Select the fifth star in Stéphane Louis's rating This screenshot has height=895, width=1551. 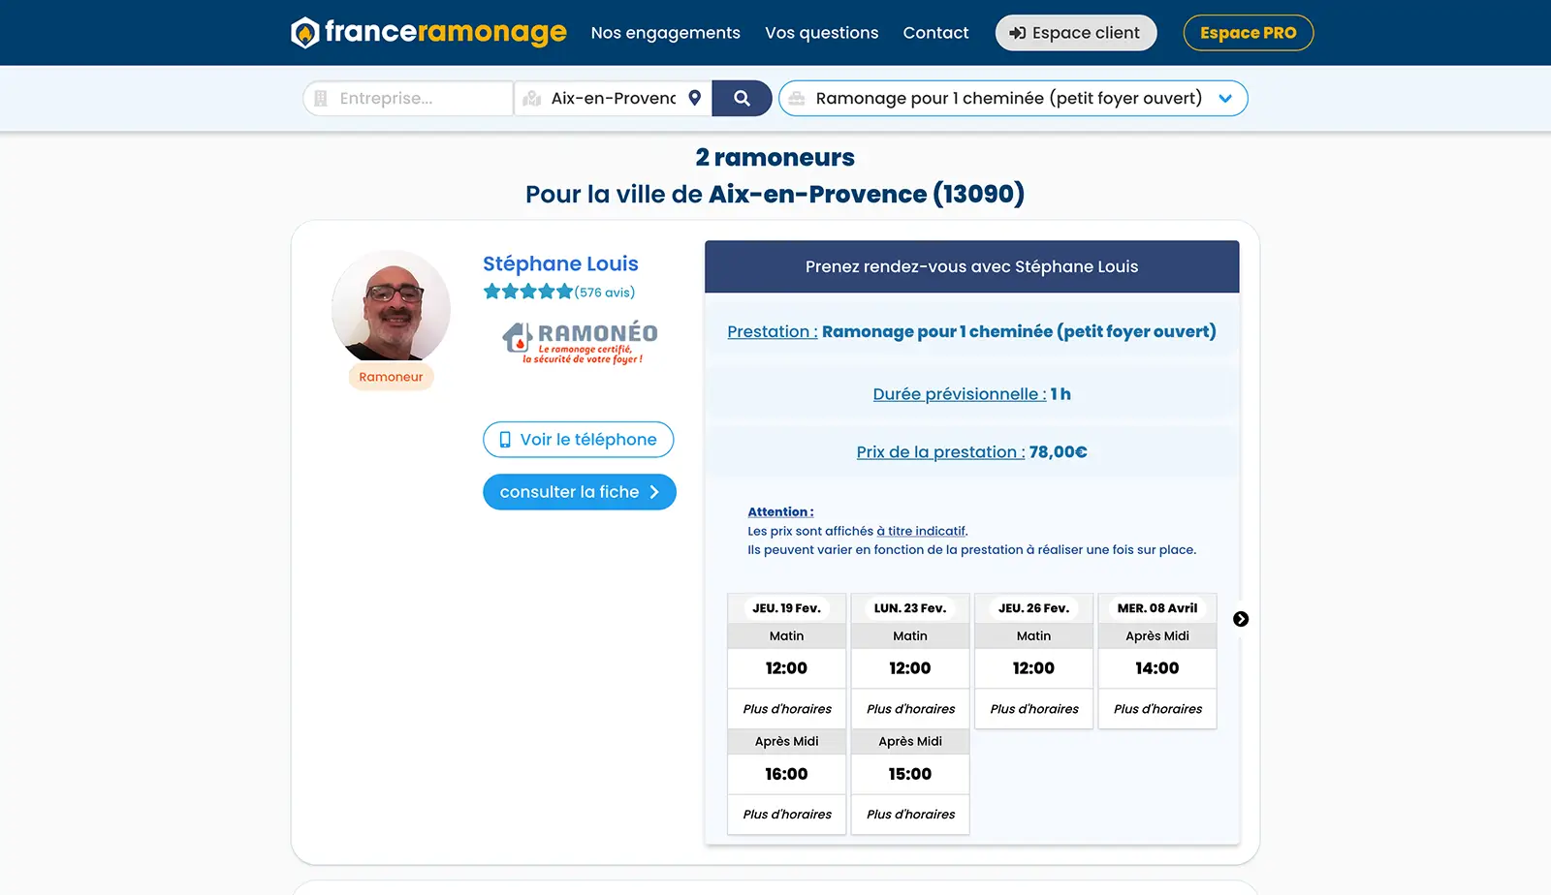pos(565,290)
